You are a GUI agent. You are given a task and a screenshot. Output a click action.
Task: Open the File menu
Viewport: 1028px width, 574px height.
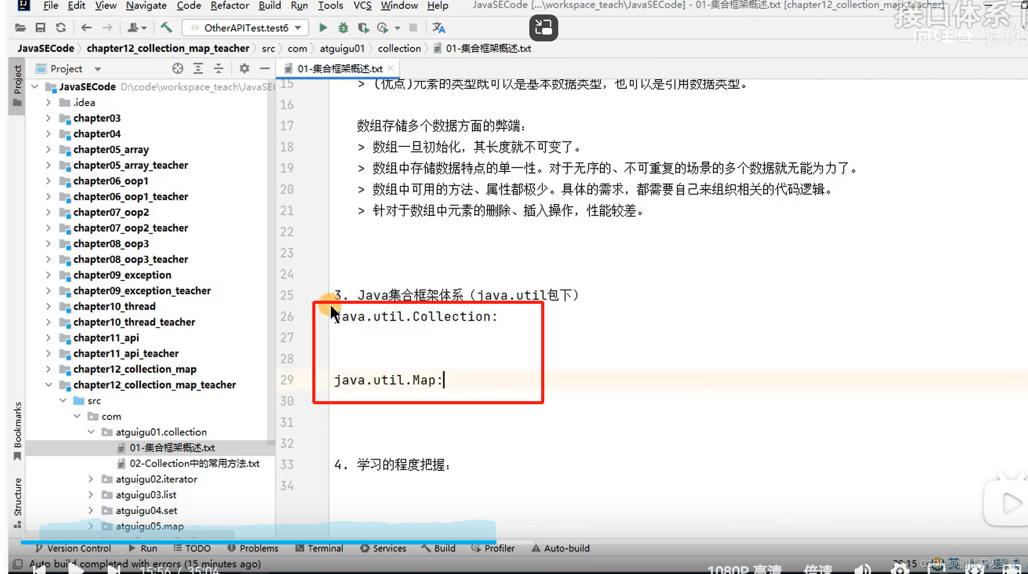tap(50, 6)
